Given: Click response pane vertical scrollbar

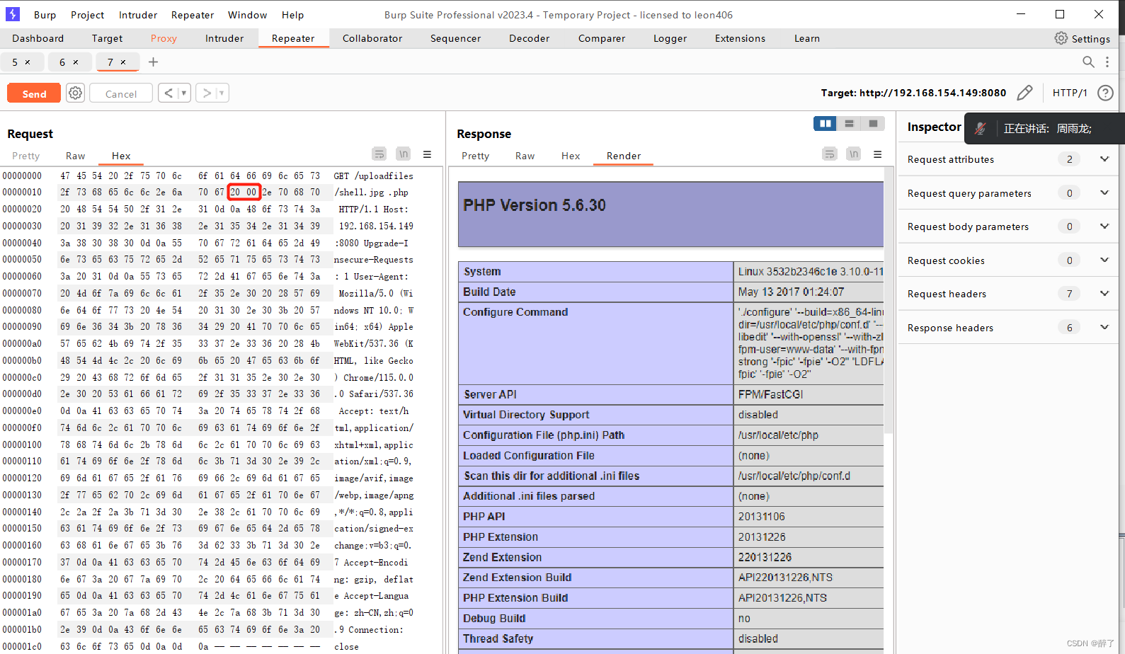Looking at the screenshot, I should pyautogui.click(x=889, y=301).
